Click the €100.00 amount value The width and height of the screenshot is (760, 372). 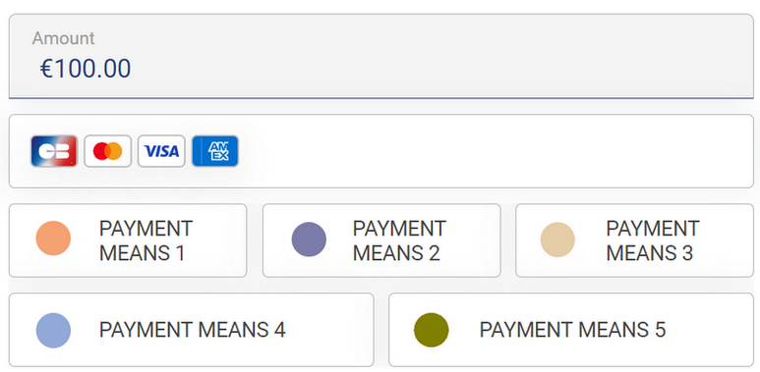(x=86, y=68)
